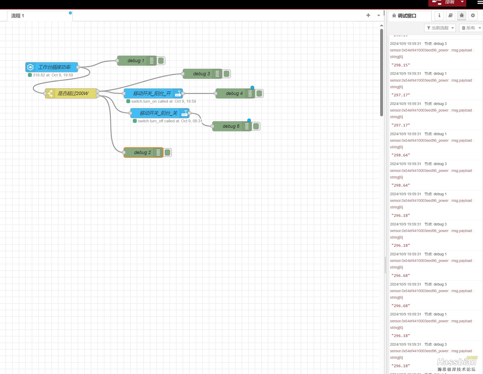Click the service icon on 移动开关_阳台_关 node
The height and width of the screenshot is (374, 483).
[x=185, y=113]
